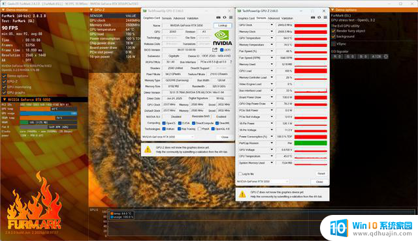Toggle the Ray Tracing checkbox
418x241 pixels.
pyautogui.click(x=180, y=129)
